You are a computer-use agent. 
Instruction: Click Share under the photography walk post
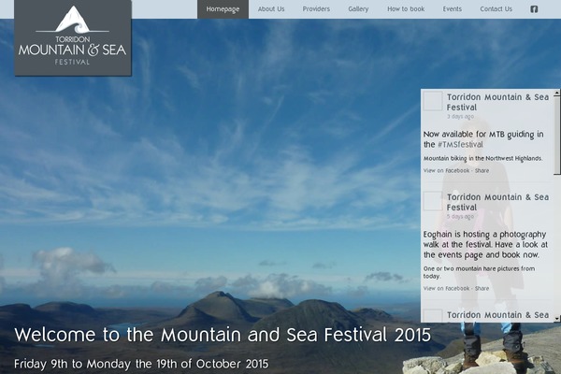(x=482, y=288)
